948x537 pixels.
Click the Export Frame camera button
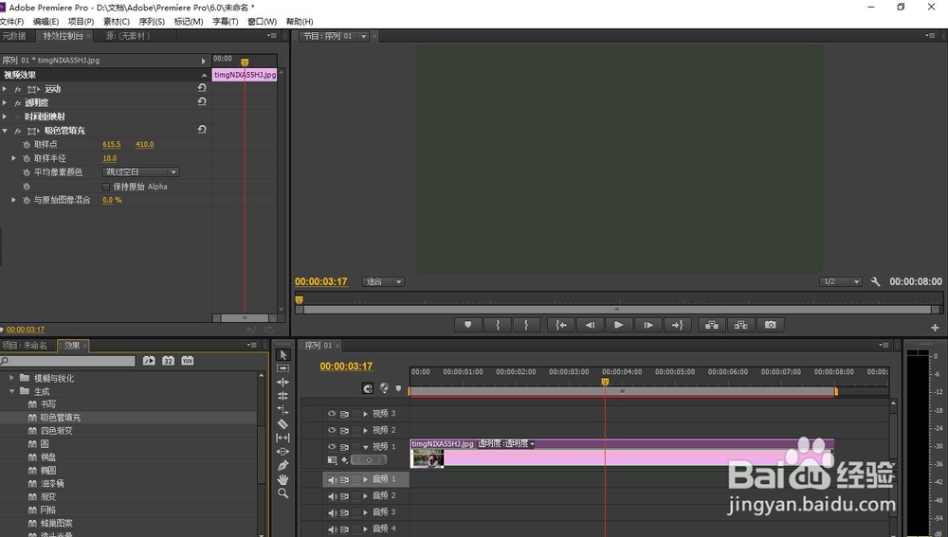tap(770, 325)
